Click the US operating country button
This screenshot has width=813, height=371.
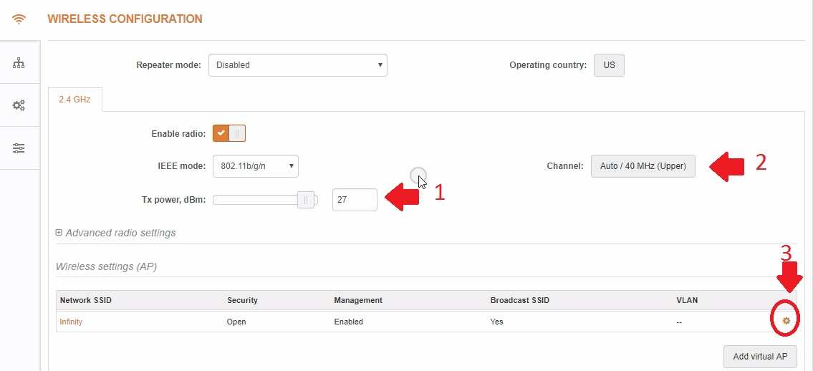[x=610, y=65]
